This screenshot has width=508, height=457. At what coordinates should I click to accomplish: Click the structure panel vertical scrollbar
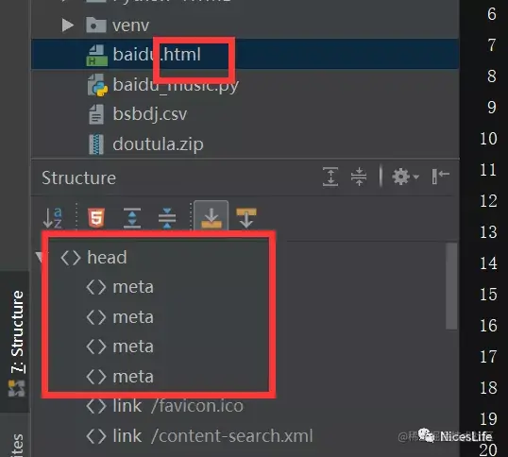pos(451,286)
